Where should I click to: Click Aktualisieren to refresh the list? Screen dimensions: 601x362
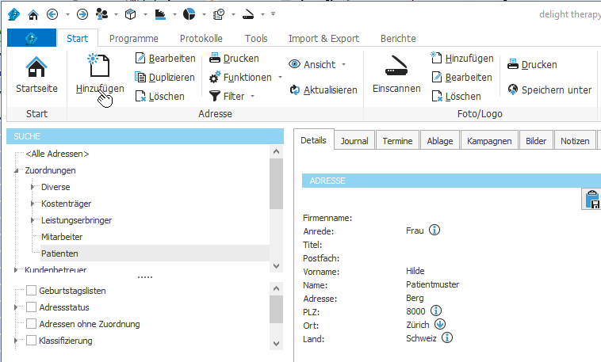coord(323,90)
